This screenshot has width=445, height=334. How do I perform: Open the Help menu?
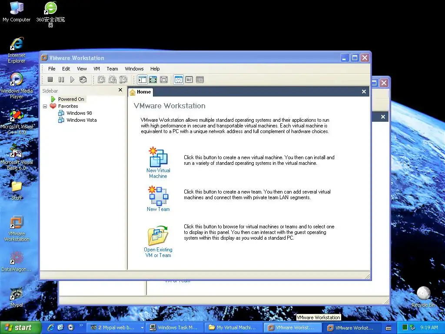coord(155,69)
